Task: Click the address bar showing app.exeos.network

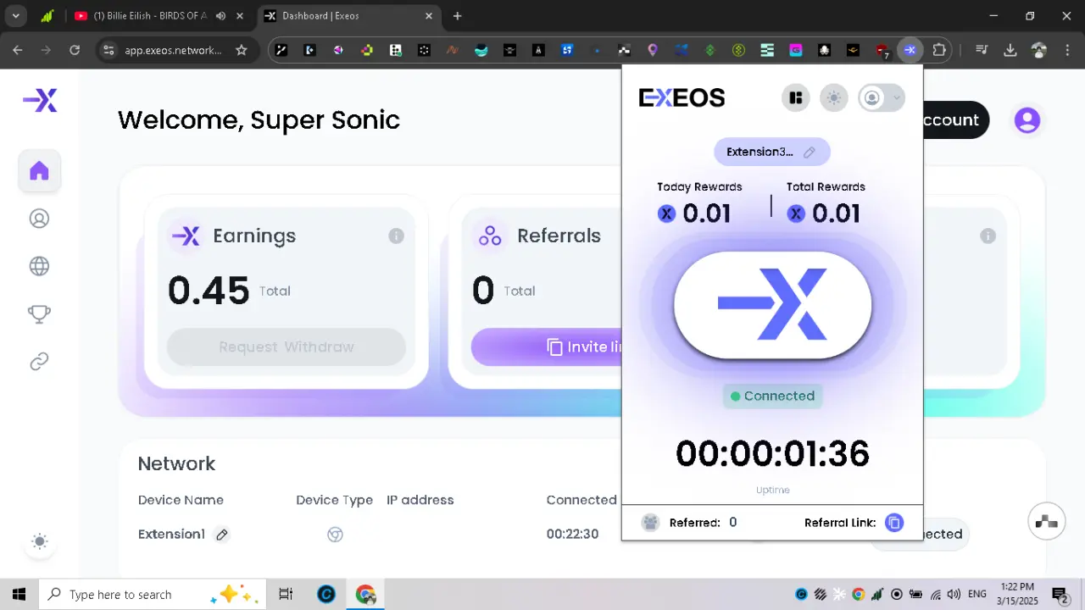Action: click(x=173, y=50)
